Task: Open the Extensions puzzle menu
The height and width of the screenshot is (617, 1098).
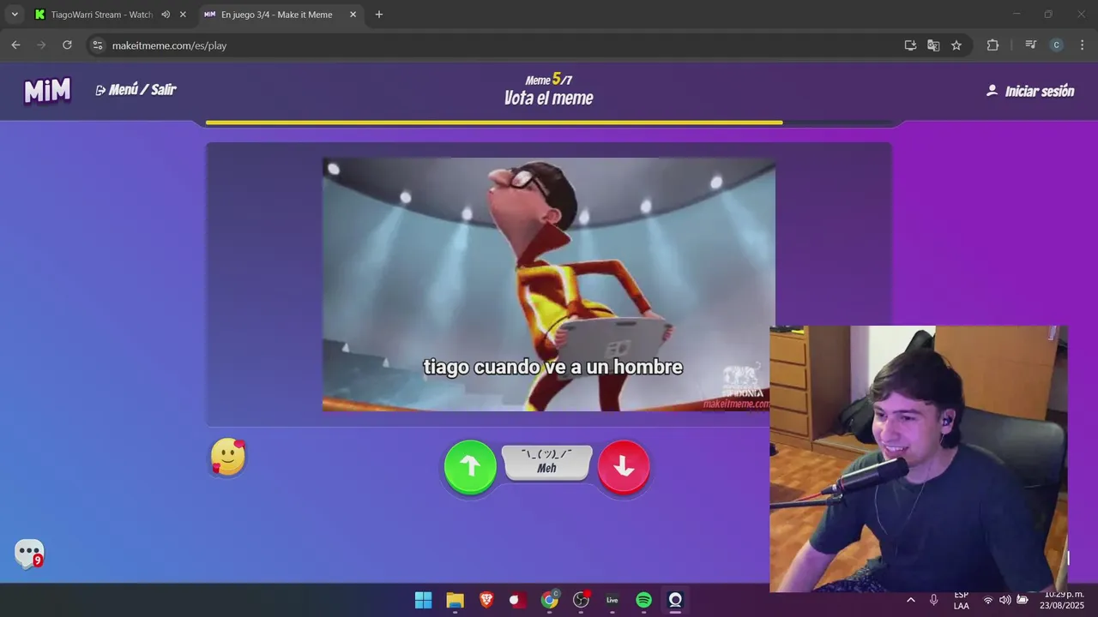Action: point(992,45)
